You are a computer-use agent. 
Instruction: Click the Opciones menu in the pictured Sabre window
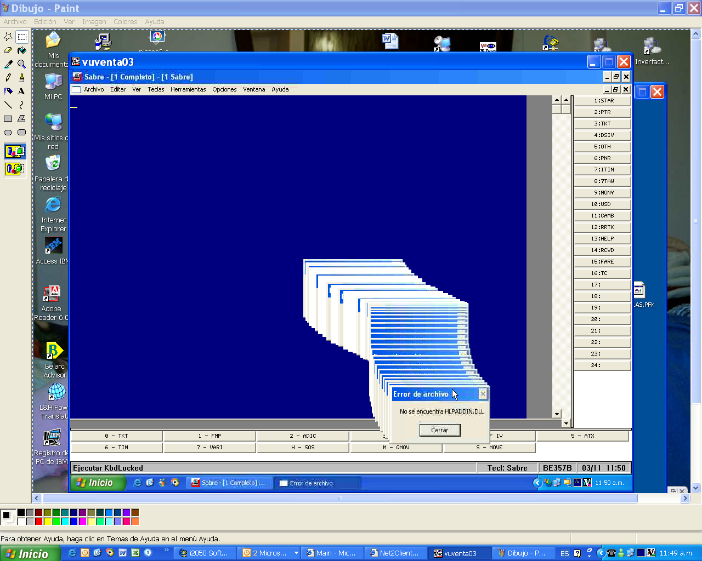pos(224,89)
